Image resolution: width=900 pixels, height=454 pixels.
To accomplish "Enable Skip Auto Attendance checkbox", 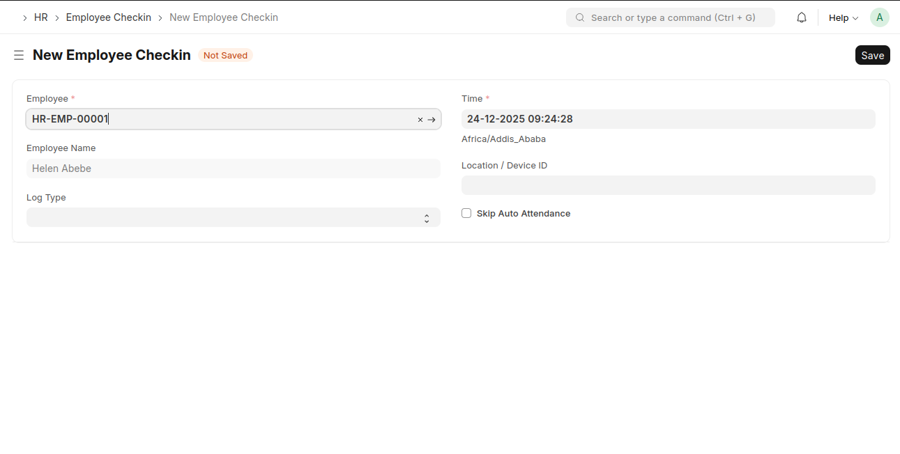I will pos(466,213).
